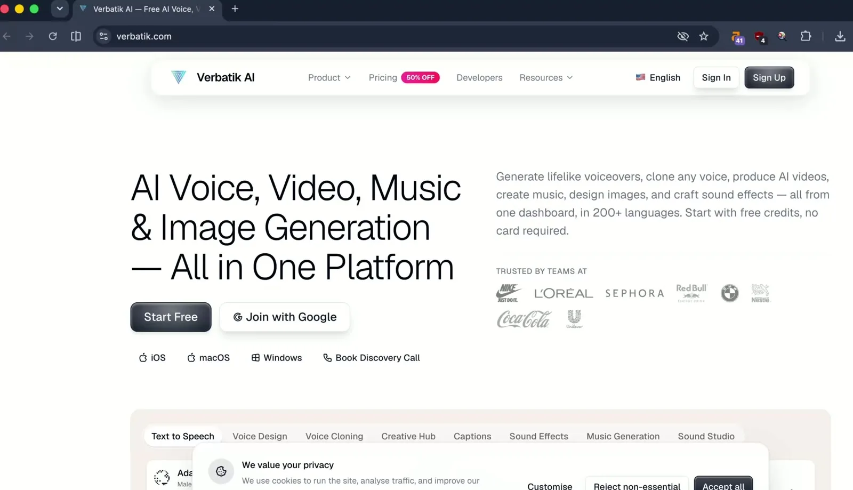This screenshot has width=853, height=490.
Task: Click the Sign Up button
Action: (769, 78)
